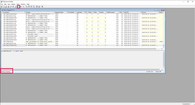Click the ClientProcessID column header
This screenshot has height=105, width=195.
pyautogui.click(x=113, y=12)
